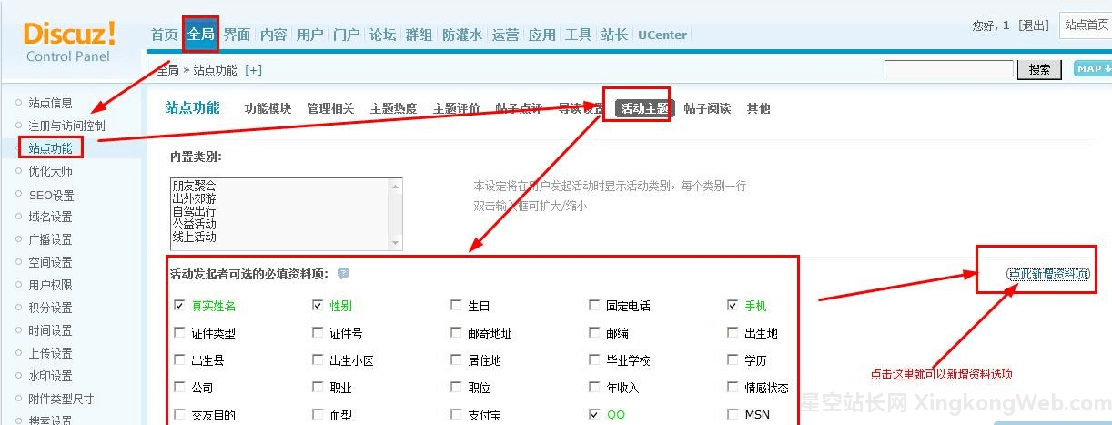The image size is (1112, 425).
Task: Check the 出生县 checkbox
Action: coord(179,360)
